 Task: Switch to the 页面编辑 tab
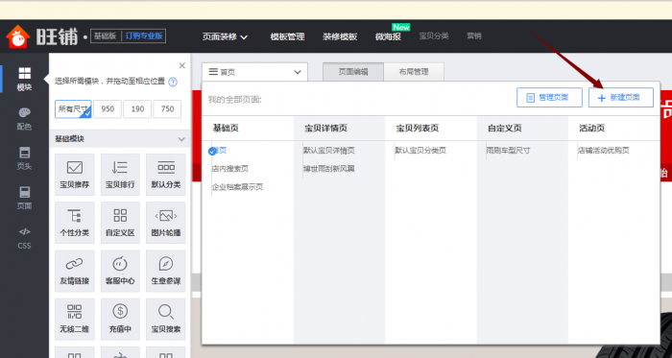coord(353,72)
